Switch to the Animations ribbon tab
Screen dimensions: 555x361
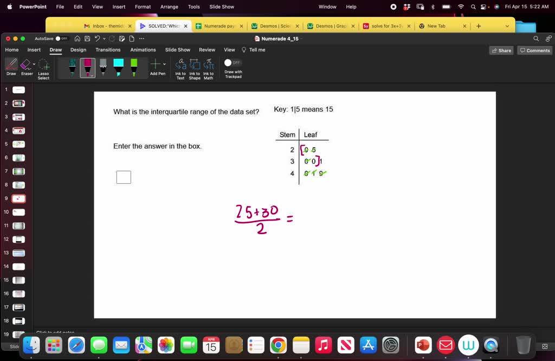[143, 49]
